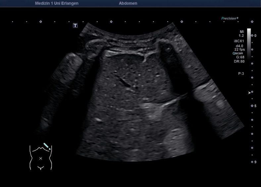Viewport: 261px width, 187px height.
Task: Click the focus arrowhead marker on depth scale
Action: pyautogui.click(x=249, y=93)
